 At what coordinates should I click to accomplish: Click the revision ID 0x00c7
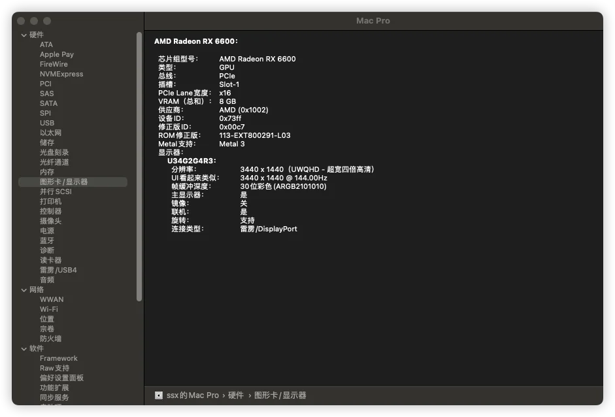(232, 127)
